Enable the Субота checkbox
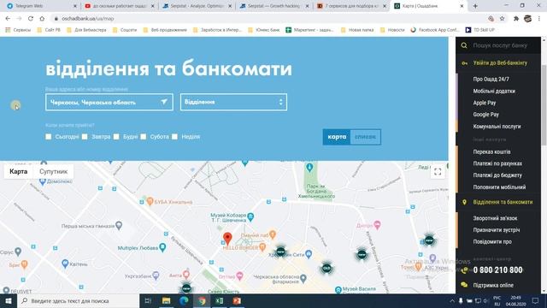The image size is (547, 308). point(144,137)
